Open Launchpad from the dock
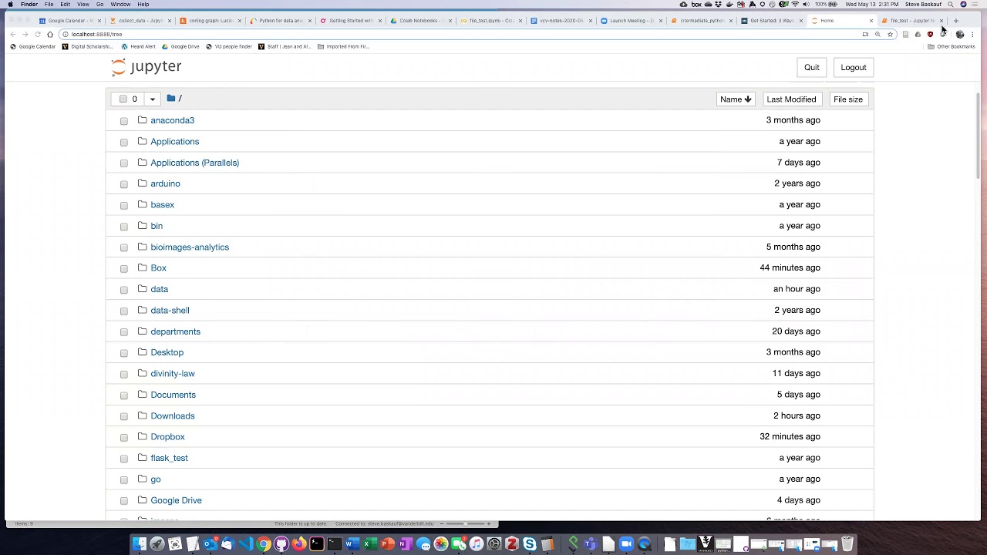This screenshot has height=555, width=987. [157, 544]
